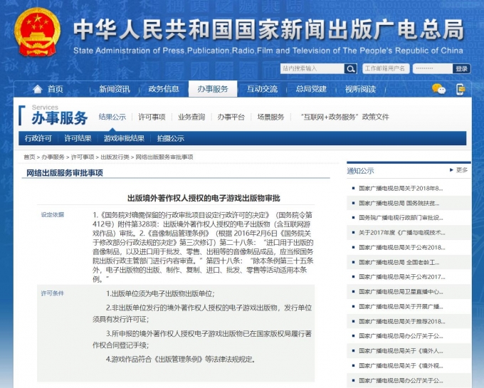
Task: Open notice 国家广播电视总局关于《境外人...
Action: pos(401,351)
